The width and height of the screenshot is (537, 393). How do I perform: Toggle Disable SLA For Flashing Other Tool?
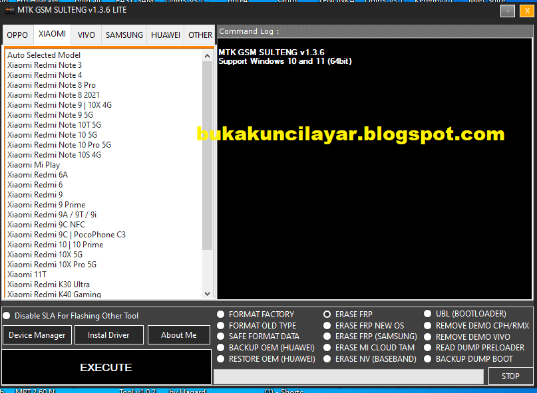click(71, 316)
